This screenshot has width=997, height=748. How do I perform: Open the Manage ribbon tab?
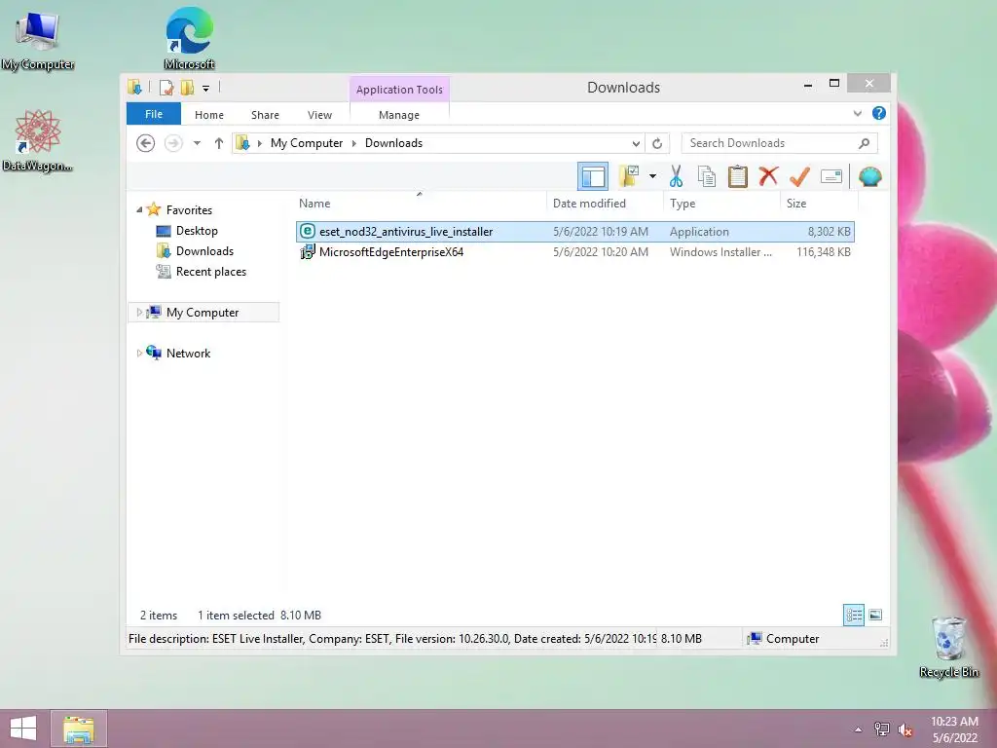pyautogui.click(x=398, y=115)
